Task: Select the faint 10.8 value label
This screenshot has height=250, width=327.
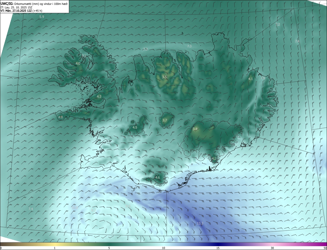Action: point(75,208)
